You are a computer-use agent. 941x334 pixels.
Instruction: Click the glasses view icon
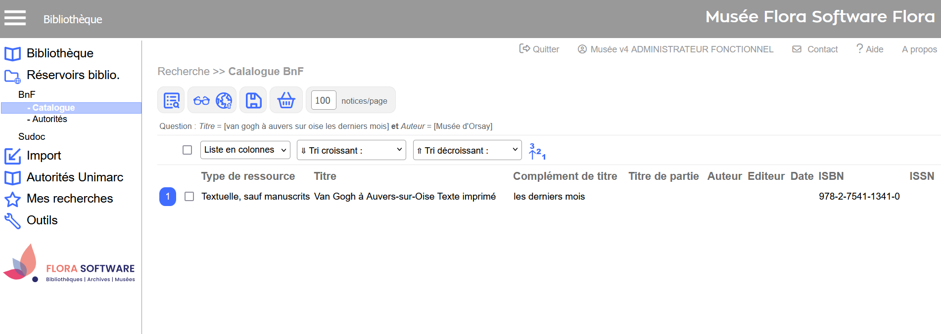201,101
